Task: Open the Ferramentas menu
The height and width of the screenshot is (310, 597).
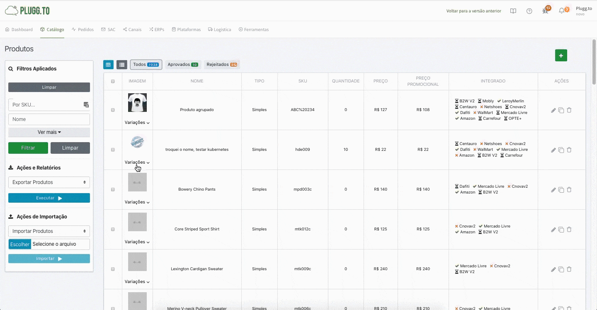Action: point(254,30)
